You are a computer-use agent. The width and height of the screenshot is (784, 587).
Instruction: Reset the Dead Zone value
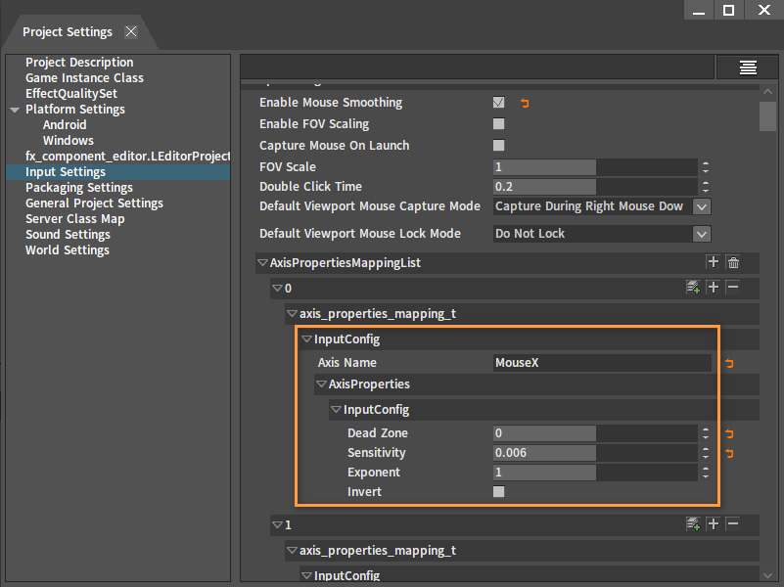pos(729,433)
